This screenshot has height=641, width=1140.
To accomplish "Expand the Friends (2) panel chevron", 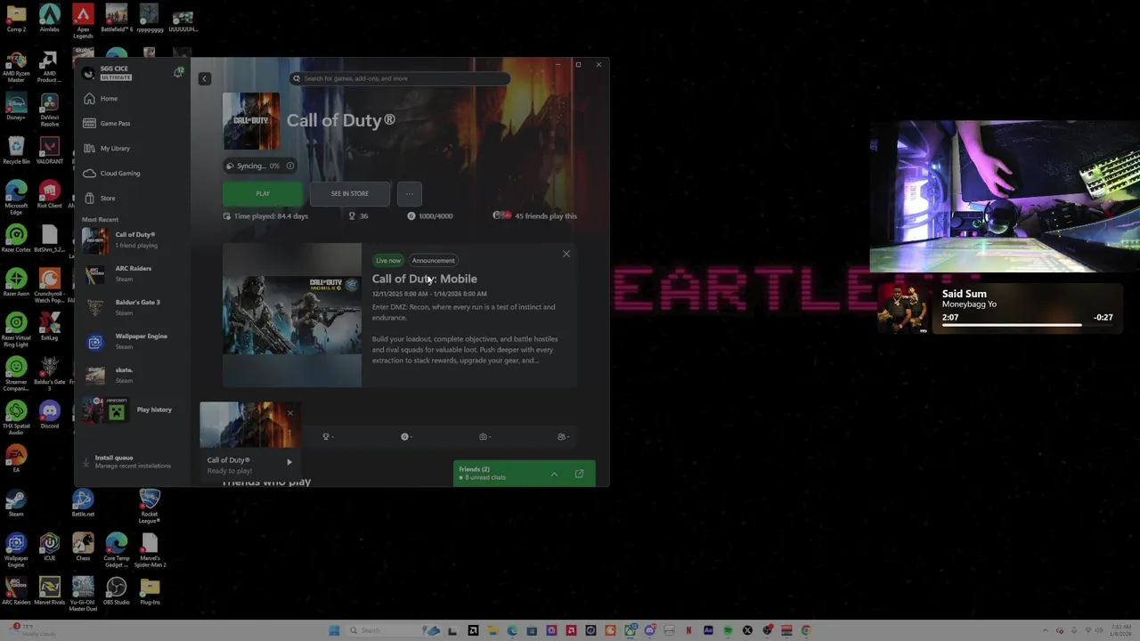I will [554, 475].
